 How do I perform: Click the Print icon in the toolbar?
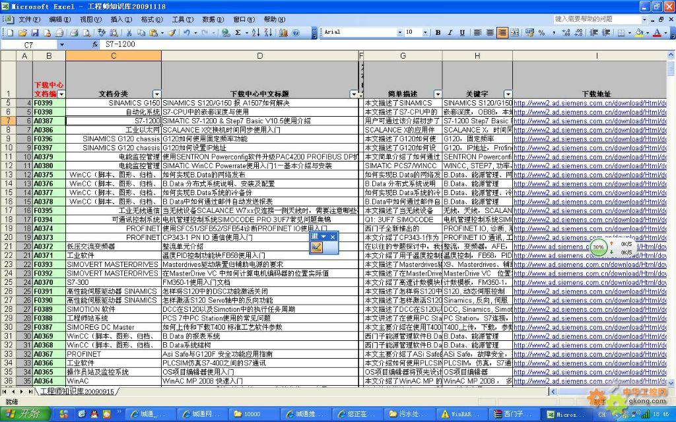tap(74, 32)
